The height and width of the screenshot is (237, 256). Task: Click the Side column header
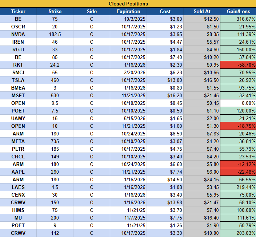tap(92, 11)
